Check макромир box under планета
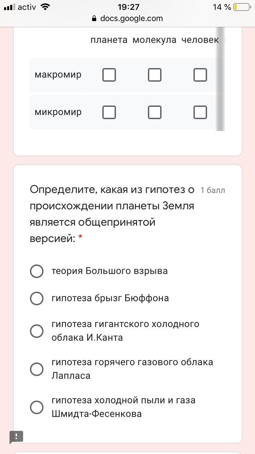This screenshot has height=454, width=255. tap(109, 75)
